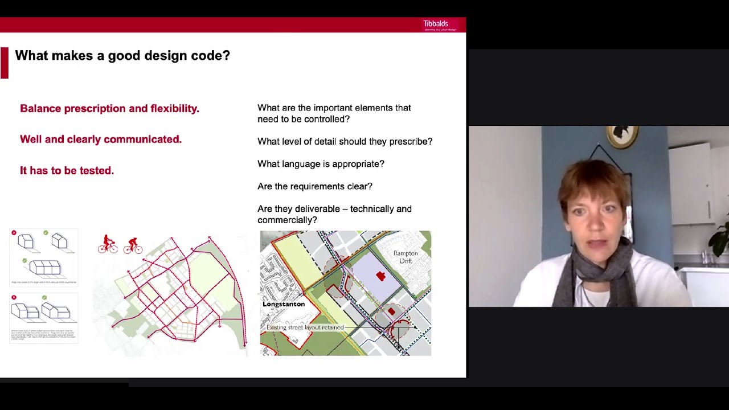Click the Tibbalds logo in the red header bar
Viewport: 729px width, 410px height.
[436, 24]
